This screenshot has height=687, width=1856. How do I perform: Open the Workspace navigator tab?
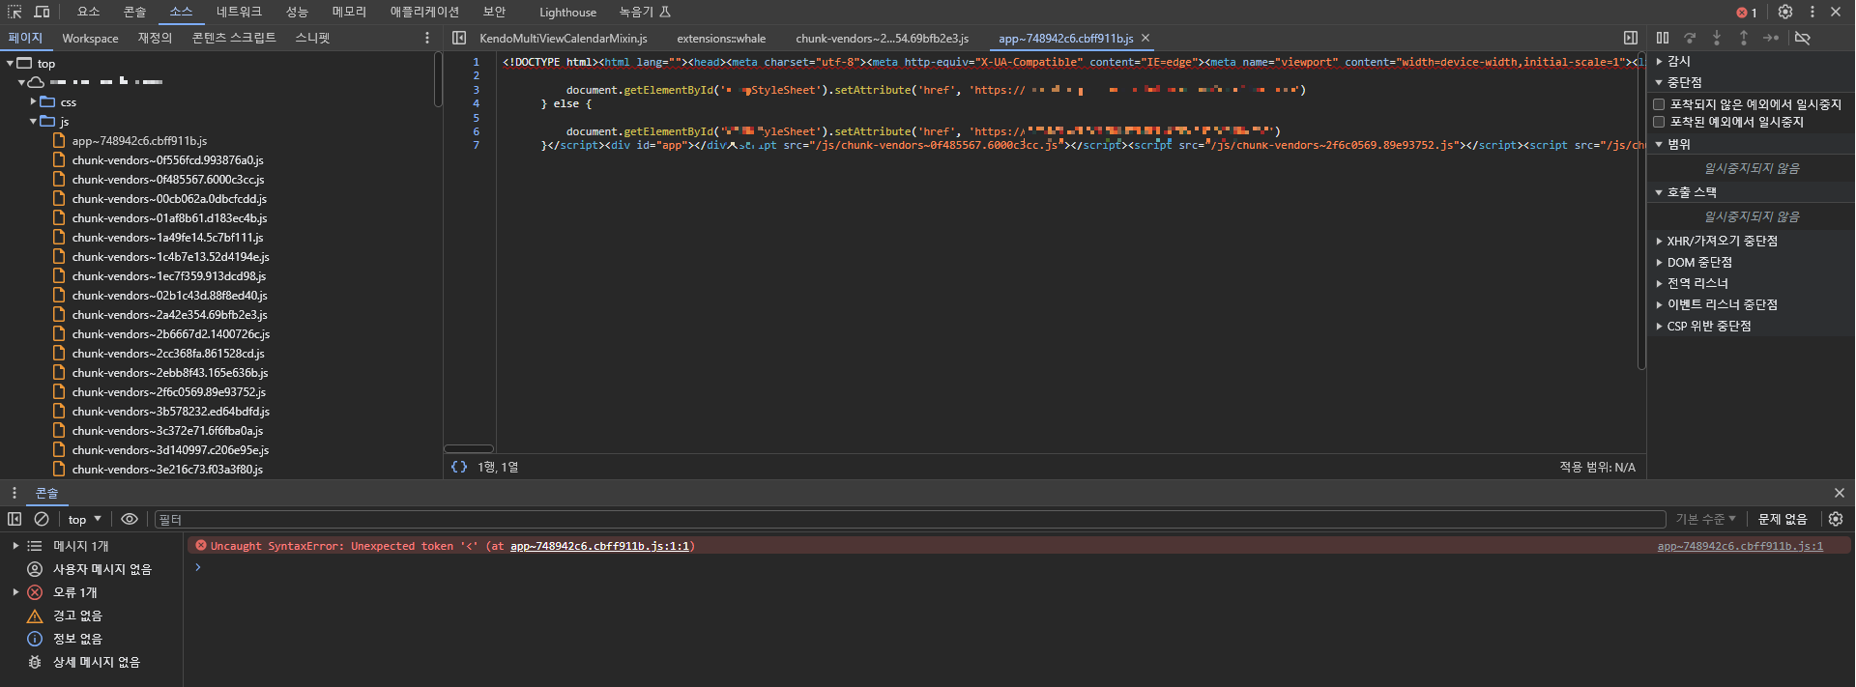[90, 38]
